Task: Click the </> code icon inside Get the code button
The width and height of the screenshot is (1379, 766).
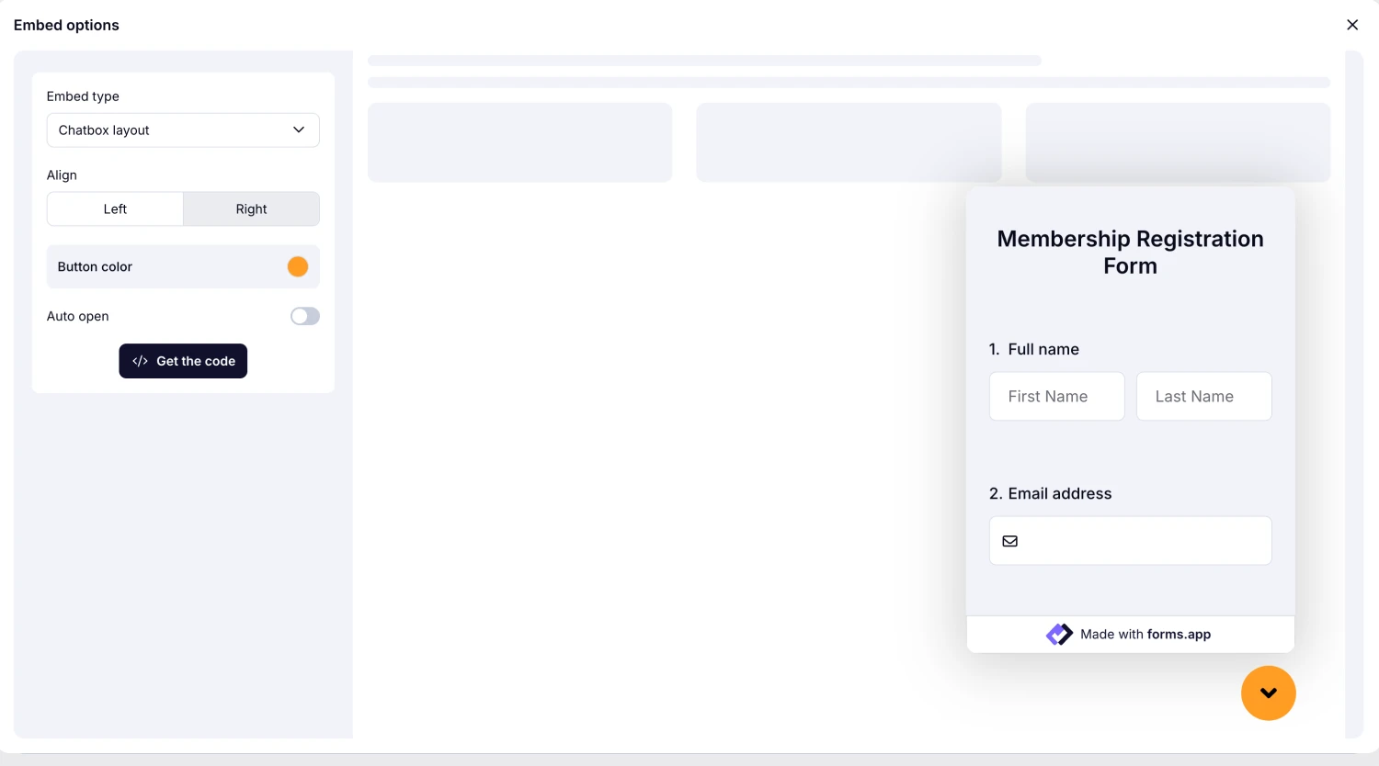Action: coord(139,361)
